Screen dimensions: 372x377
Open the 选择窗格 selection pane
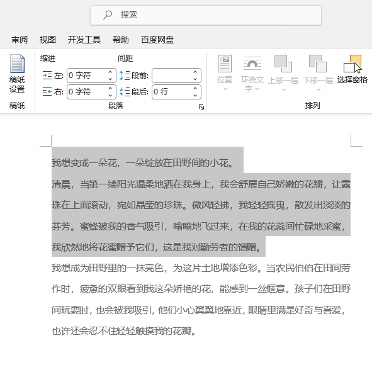[352, 69]
